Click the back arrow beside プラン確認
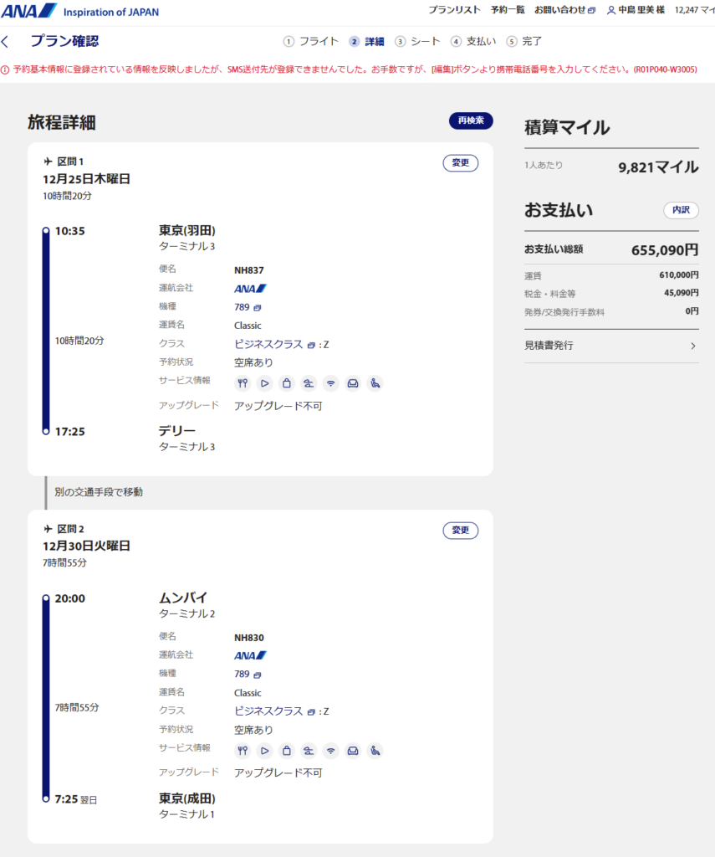The width and height of the screenshot is (715, 857). (6, 42)
